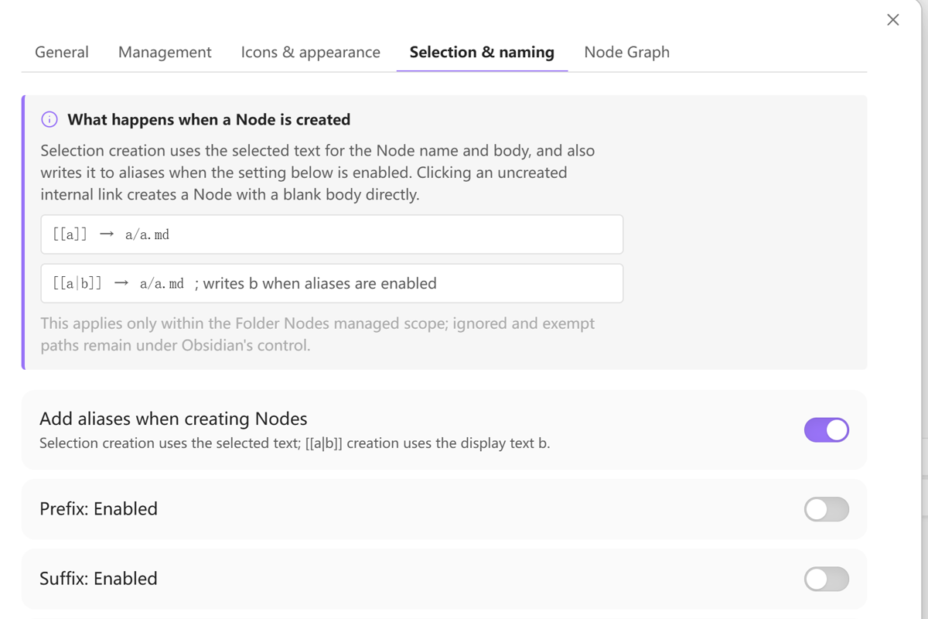Click the aliases description mentioning display text b
Viewport: 928px width, 619px height.
pyautogui.click(x=295, y=443)
